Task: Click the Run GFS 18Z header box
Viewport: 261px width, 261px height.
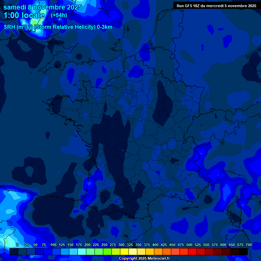Action: point(216,5)
